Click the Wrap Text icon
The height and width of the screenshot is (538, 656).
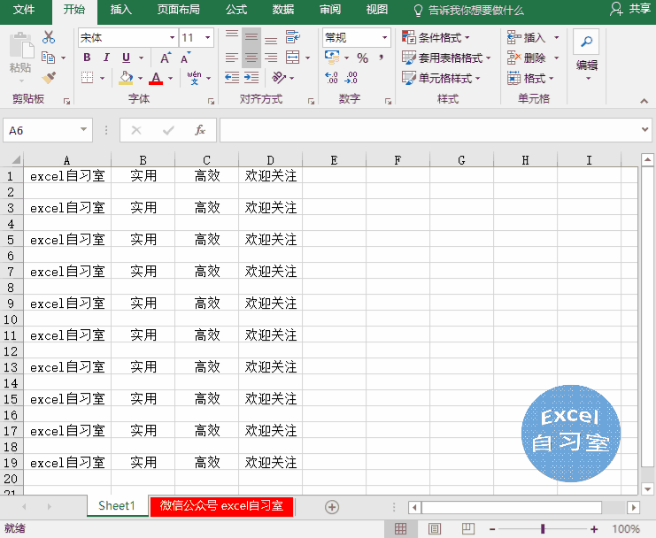point(293,37)
